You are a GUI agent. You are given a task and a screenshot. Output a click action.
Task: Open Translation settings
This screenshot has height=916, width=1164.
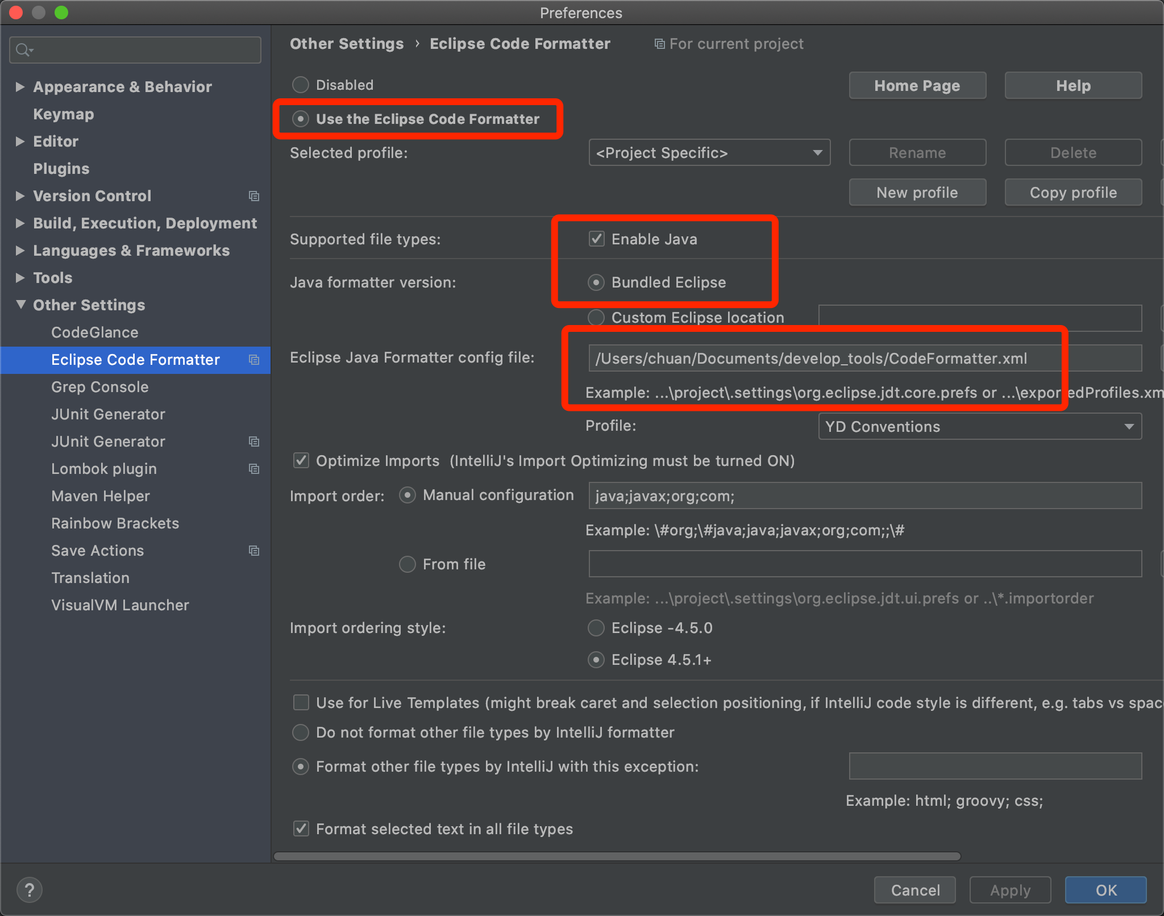[x=90, y=578]
